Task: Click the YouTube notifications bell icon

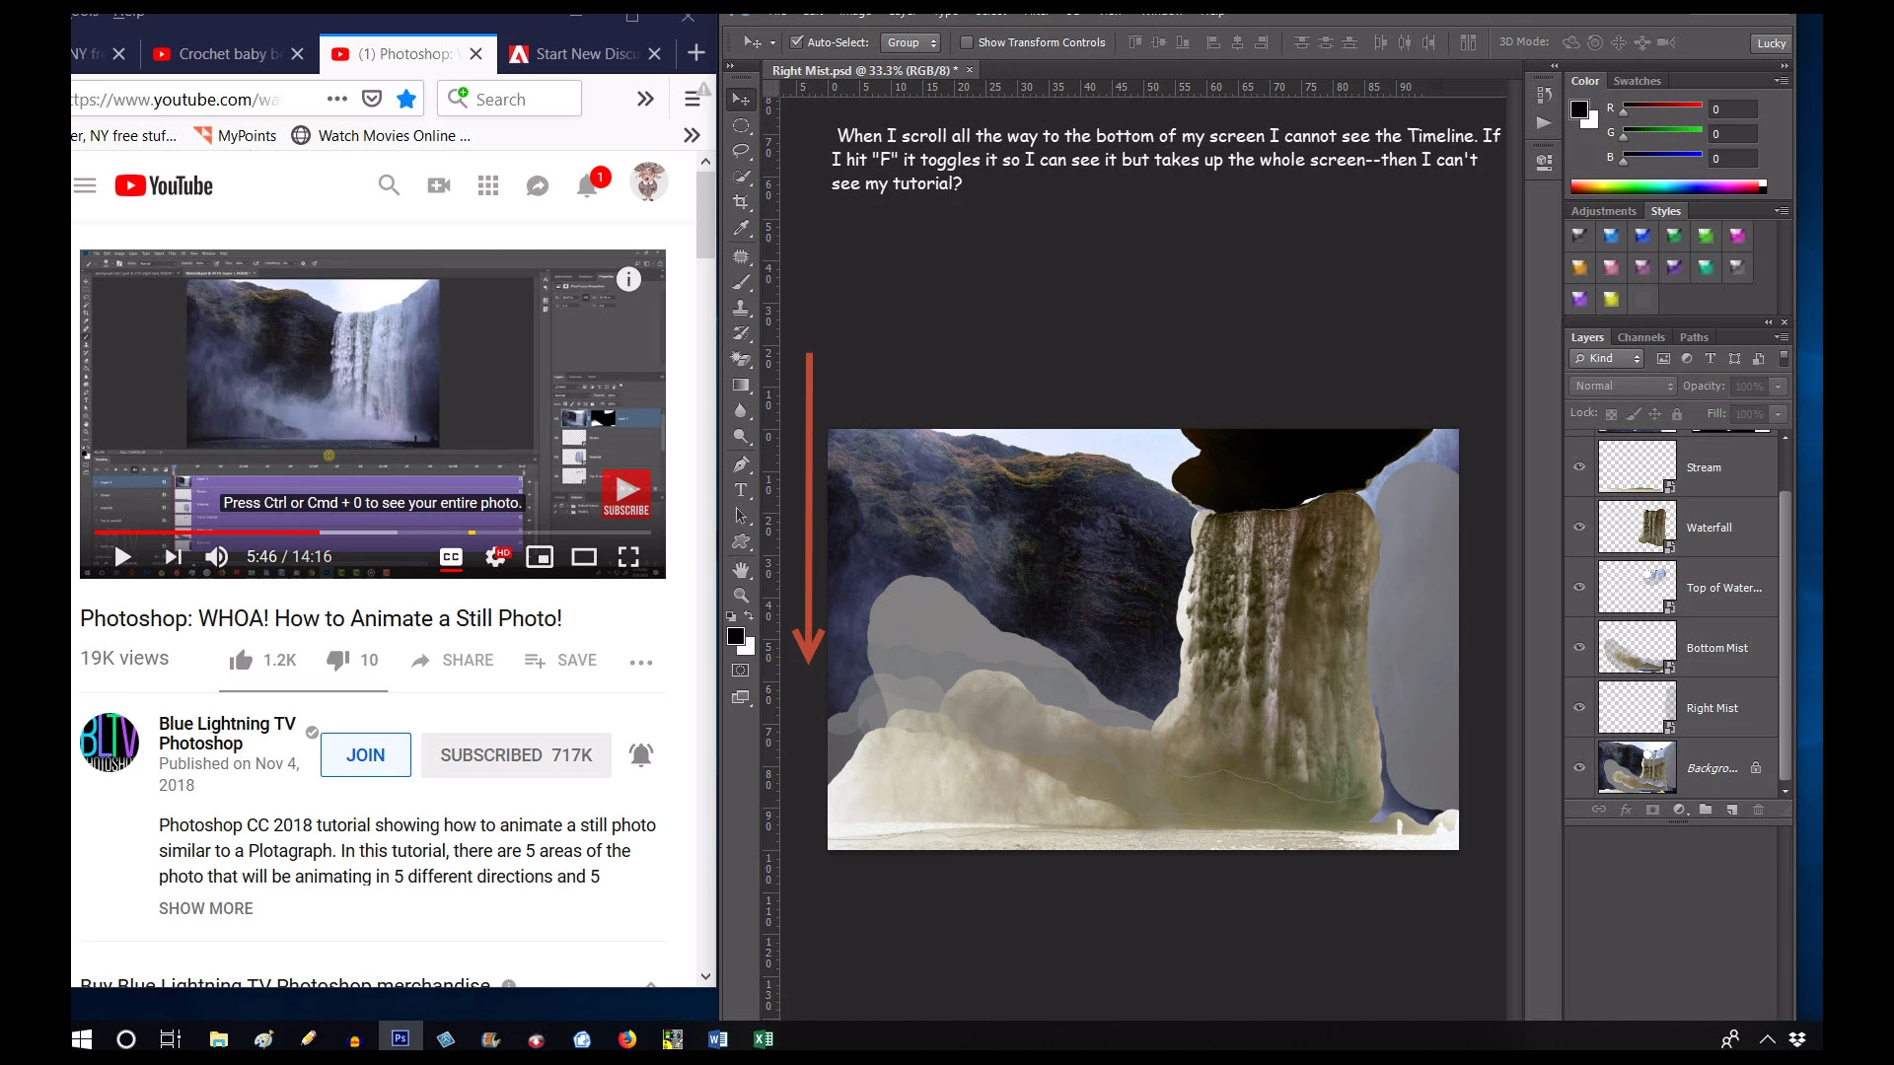Action: (x=588, y=185)
